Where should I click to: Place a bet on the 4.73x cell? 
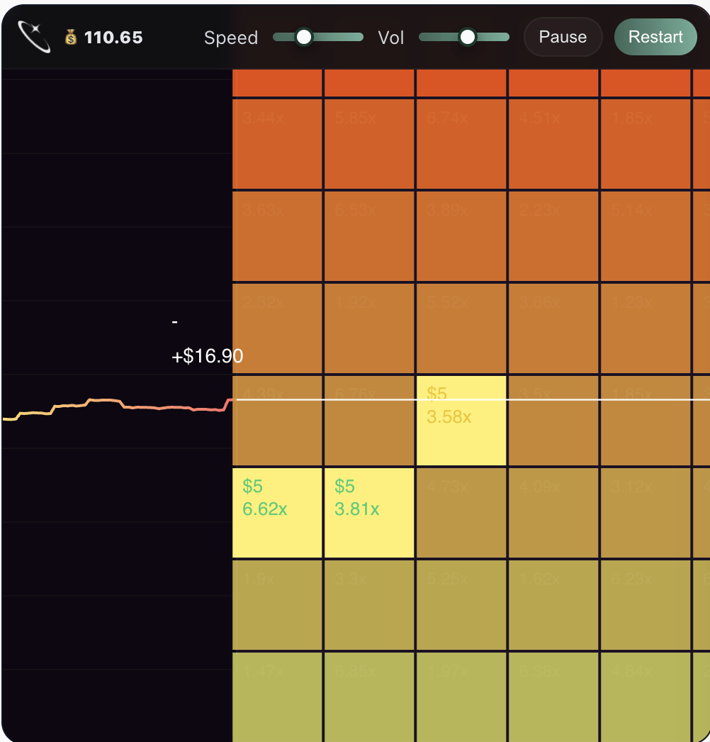(461, 511)
